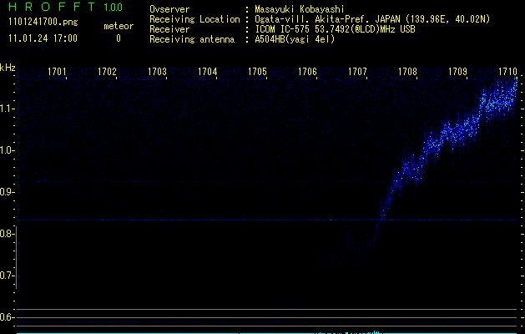
Task: Click the Receiver field label
Action: tap(169, 29)
